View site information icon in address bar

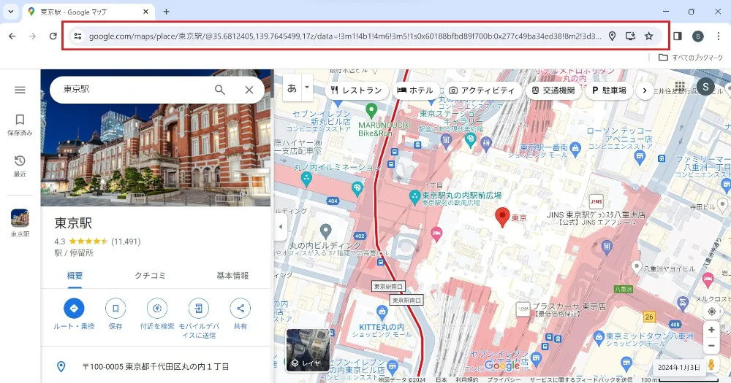click(x=77, y=36)
